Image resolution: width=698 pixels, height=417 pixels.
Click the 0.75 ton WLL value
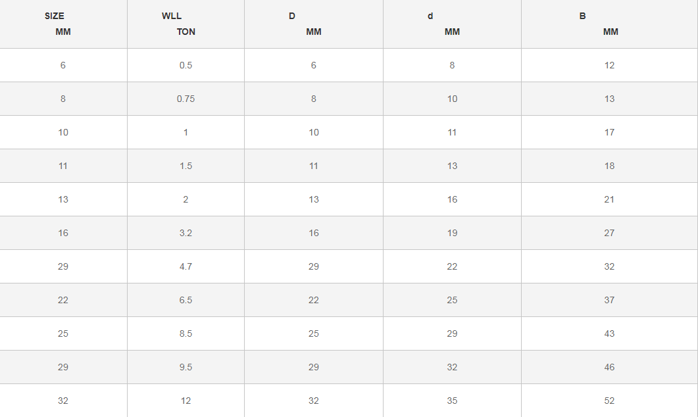186,99
